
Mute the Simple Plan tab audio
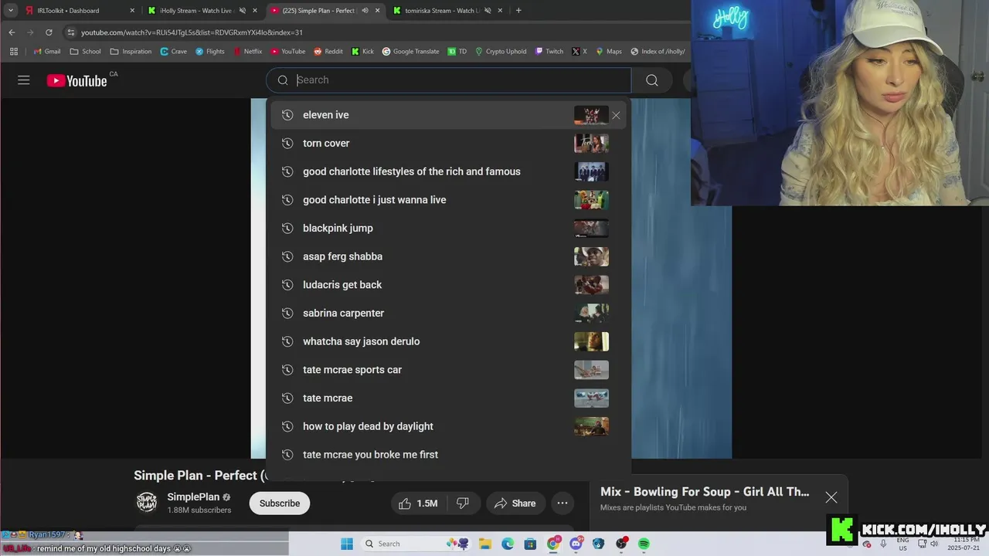pos(365,11)
